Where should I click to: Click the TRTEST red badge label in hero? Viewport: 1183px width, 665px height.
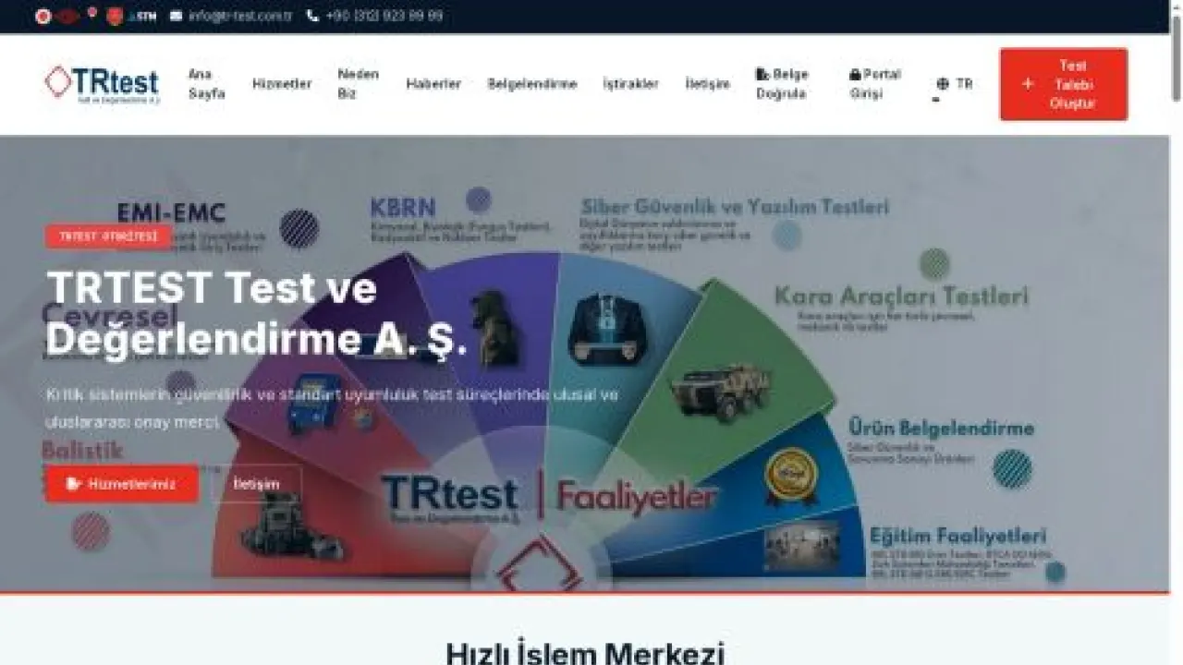109,236
